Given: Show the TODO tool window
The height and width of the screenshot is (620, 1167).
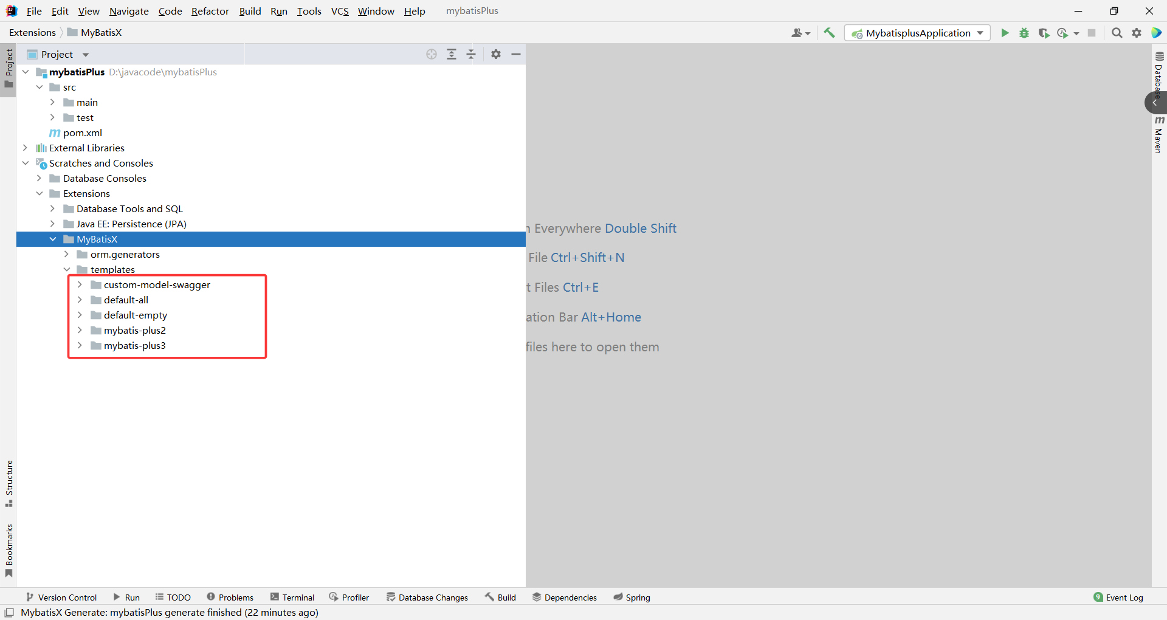Looking at the screenshot, I should pos(173,598).
